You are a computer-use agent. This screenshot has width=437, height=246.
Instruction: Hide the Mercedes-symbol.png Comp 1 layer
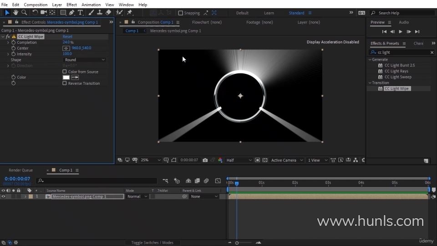coord(4,197)
